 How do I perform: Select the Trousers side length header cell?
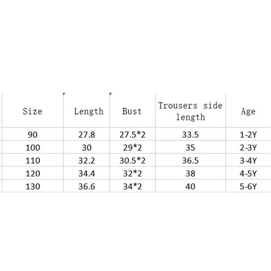click(190, 111)
